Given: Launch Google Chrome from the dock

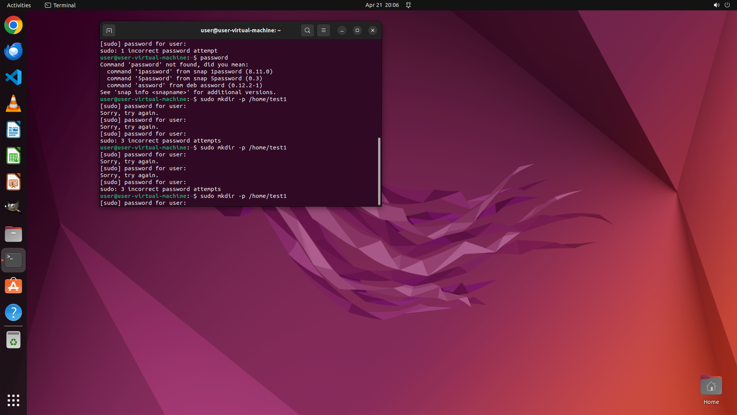Looking at the screenshot, I should point(13,25).
